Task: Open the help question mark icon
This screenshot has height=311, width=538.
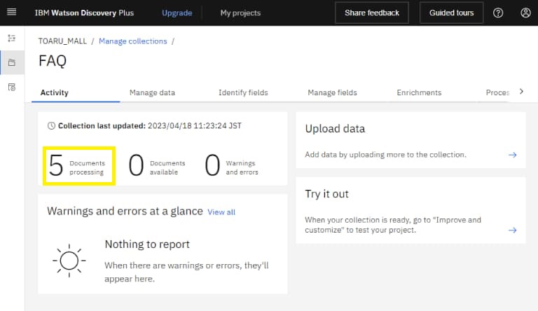Action: point(498,13)
